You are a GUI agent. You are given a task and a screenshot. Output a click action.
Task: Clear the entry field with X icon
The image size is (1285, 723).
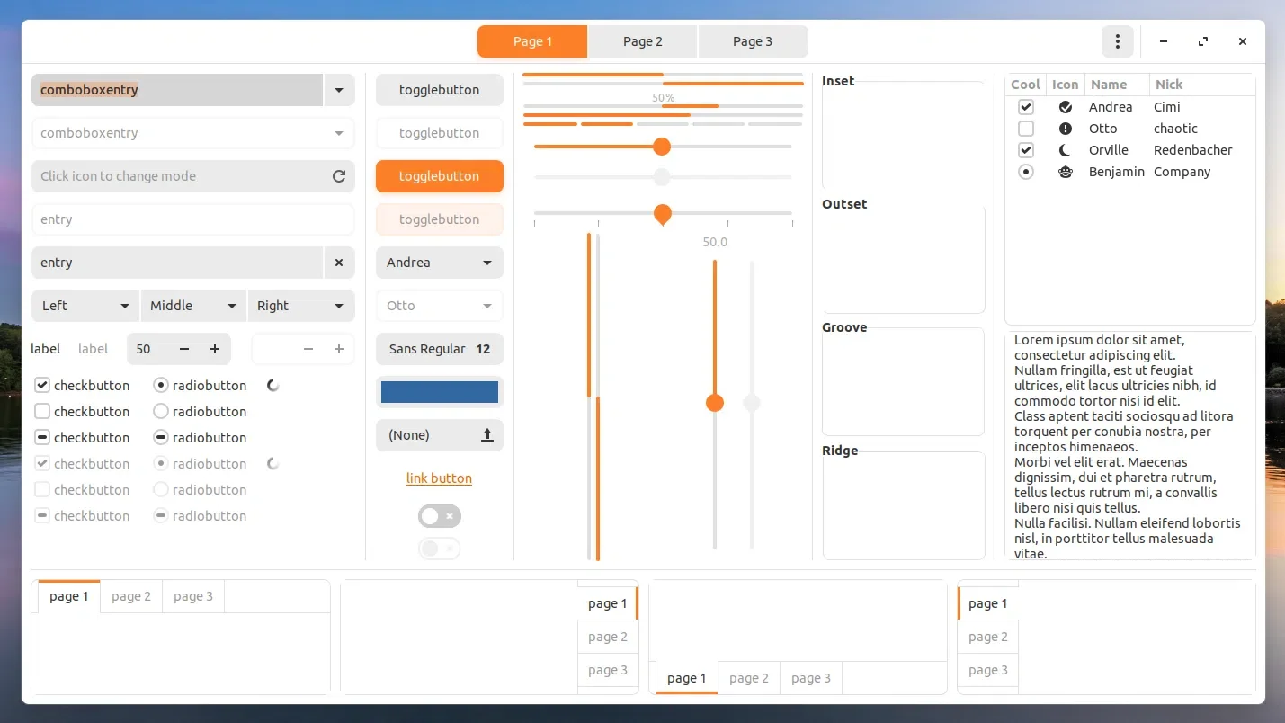(339, 263)
